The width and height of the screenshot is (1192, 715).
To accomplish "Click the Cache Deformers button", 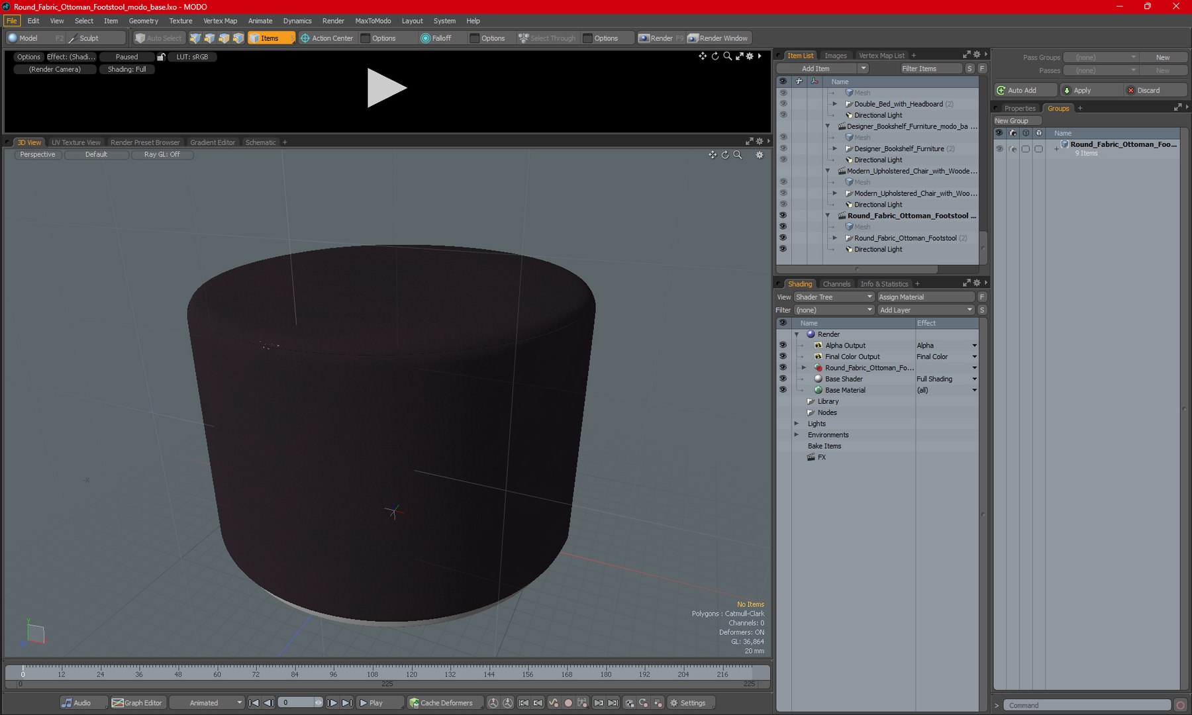I will [x=440, y=703].
